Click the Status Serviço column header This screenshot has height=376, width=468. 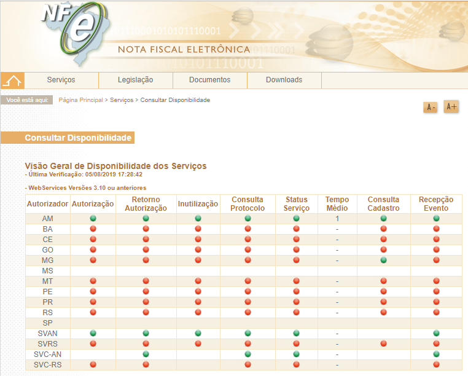point(297,204)
